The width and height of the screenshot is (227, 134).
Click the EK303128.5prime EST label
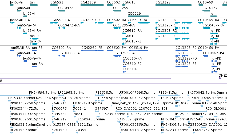pos(87,103)
